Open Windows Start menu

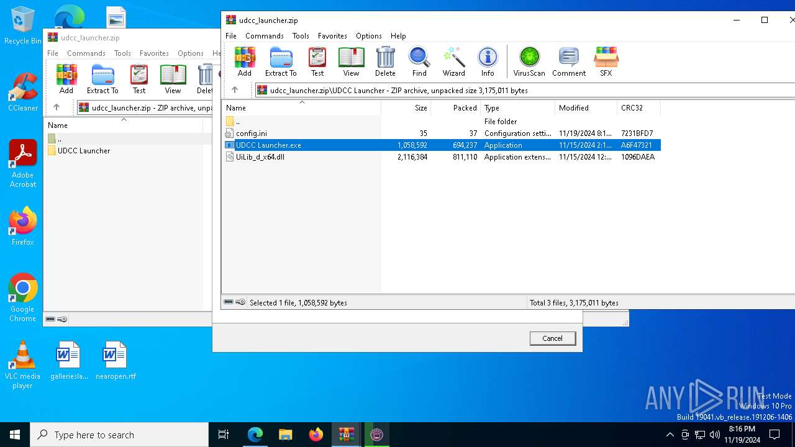pos(15,435)
